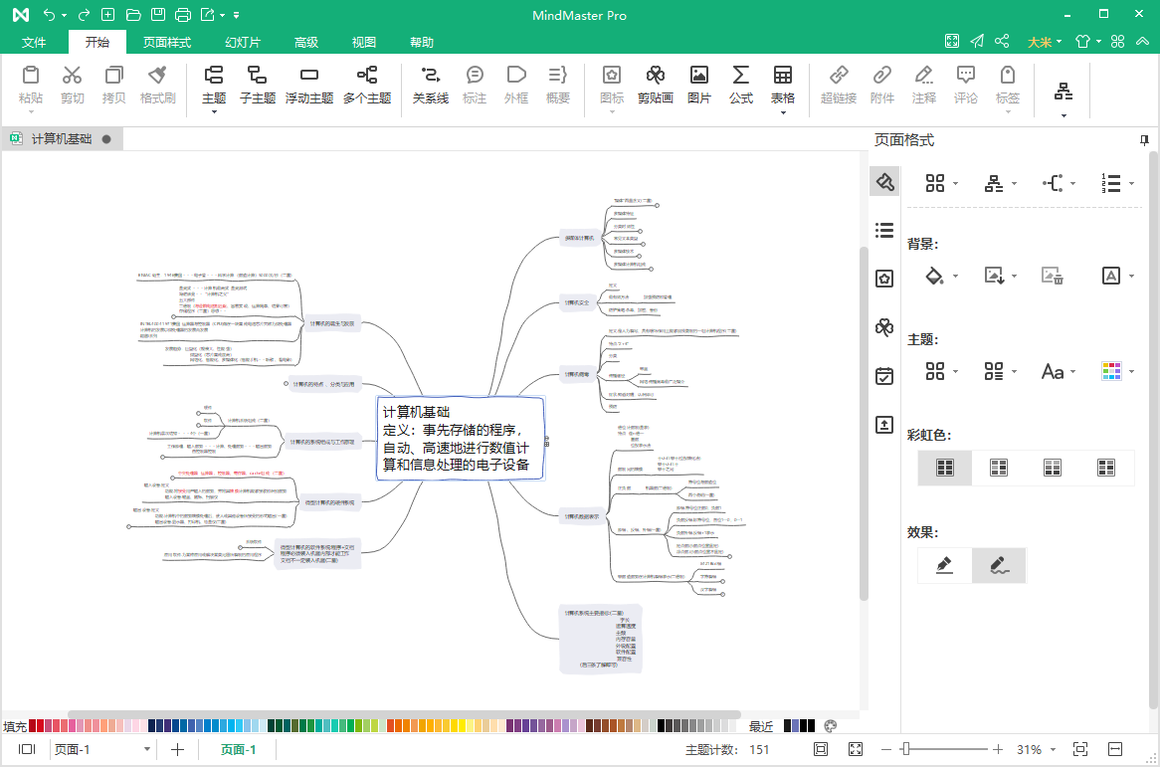
Task: Click the Save icon in title bar
Action: click(157, 15)
